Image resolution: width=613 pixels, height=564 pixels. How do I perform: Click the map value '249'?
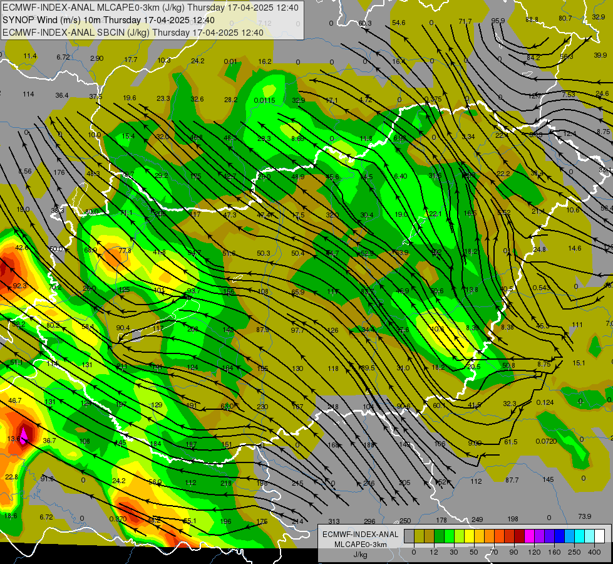coord(477,520)
